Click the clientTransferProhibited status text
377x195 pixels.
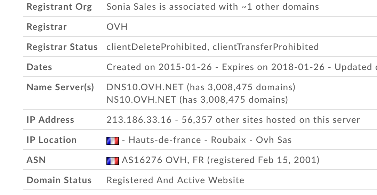[266, 47]
